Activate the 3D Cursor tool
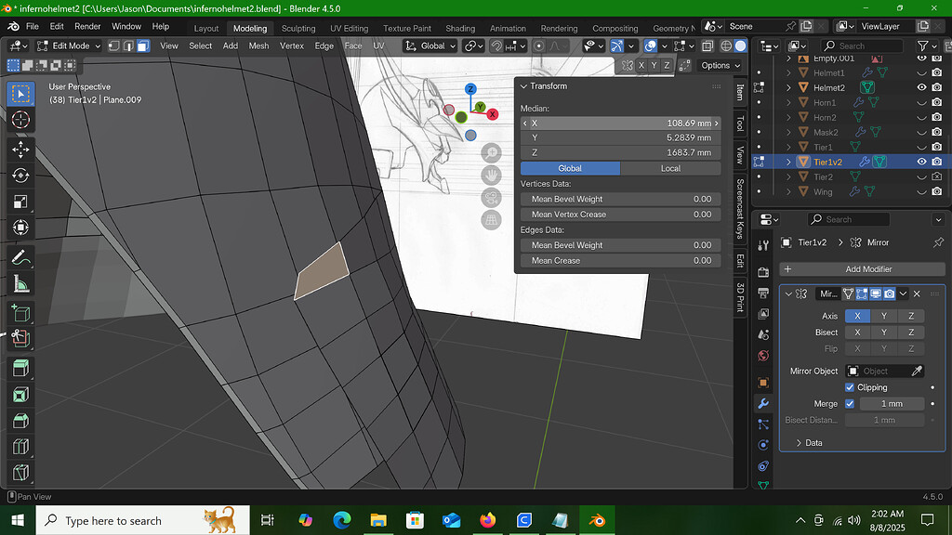 click(x=20, y=120)
